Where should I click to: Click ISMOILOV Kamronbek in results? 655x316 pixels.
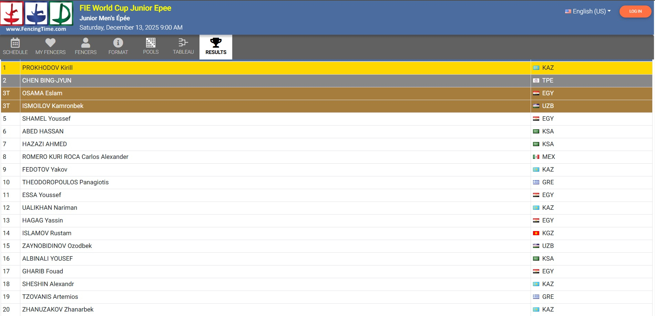(x=53, y=106)
